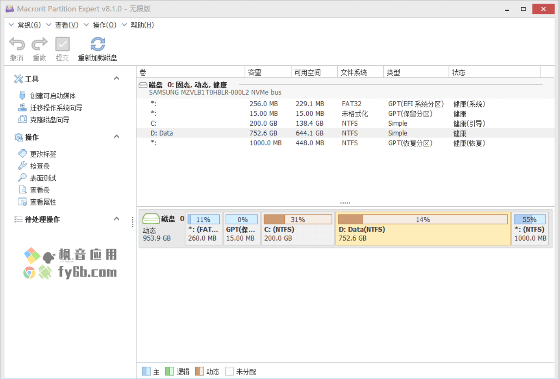Select the 1000.0 MB recovery partition row
The width and height of the screenshot is (559, 379).
tap(345, 143)
